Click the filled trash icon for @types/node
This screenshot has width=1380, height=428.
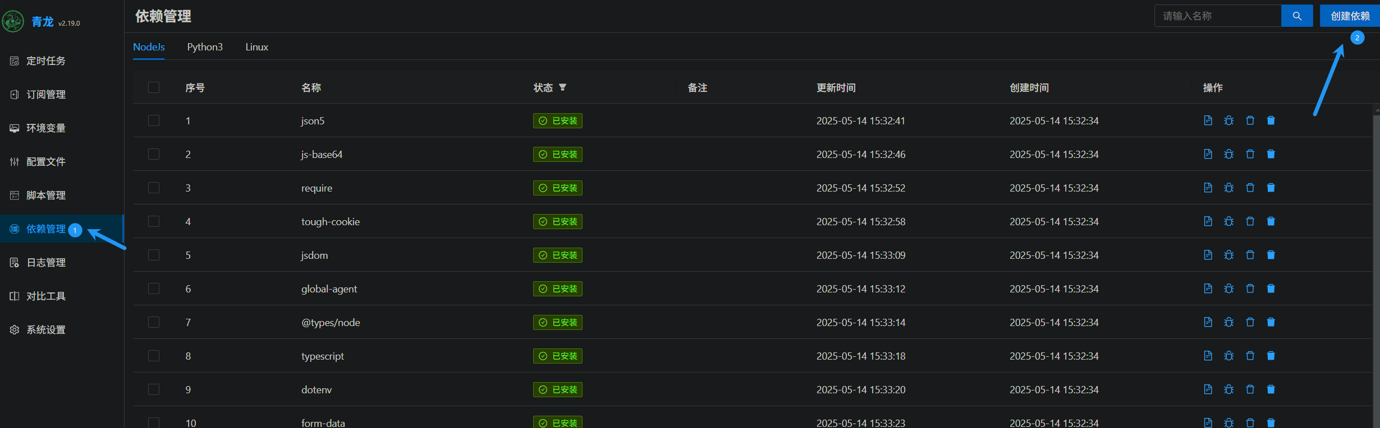point(1271,322)
